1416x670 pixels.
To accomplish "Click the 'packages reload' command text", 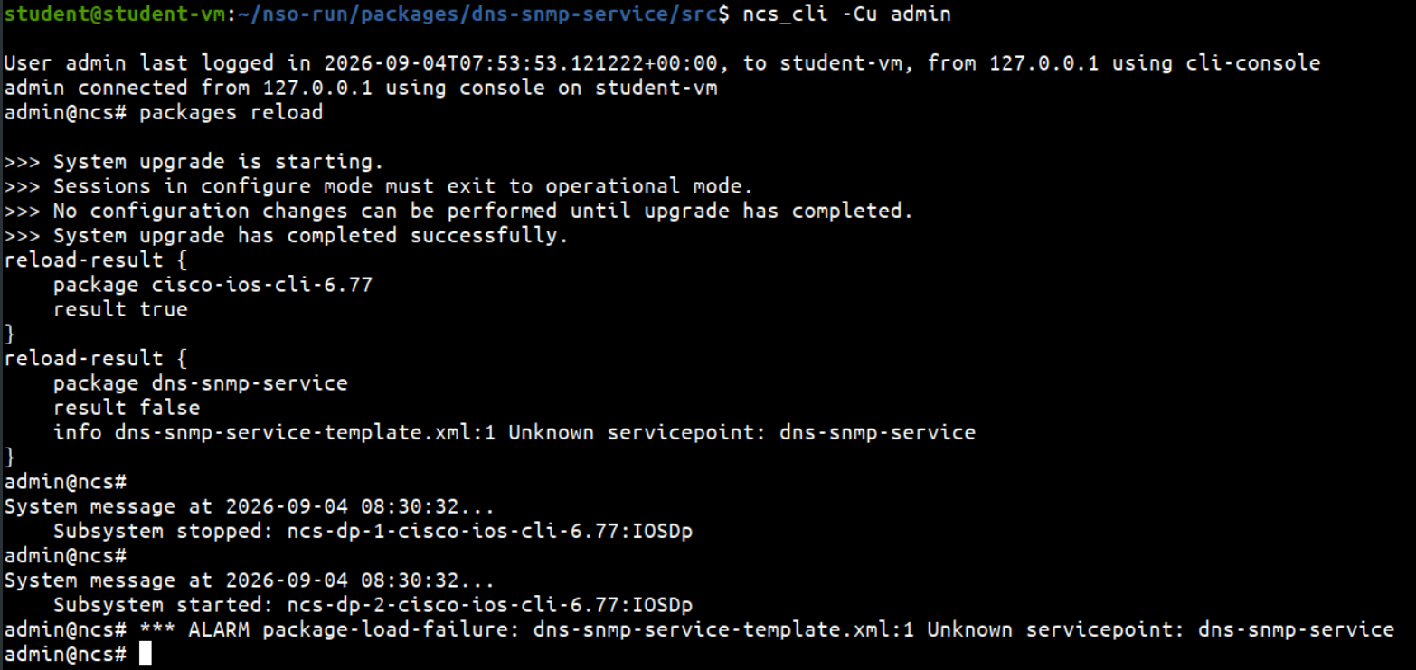I will point(231,112).
